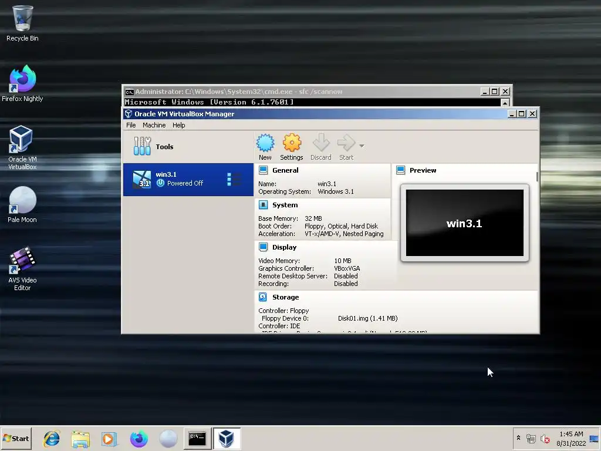The width and height of the screenshot is (601, 451).
Task: Click the Base Memory 32 MB value
Action: (x=313, y=218)
